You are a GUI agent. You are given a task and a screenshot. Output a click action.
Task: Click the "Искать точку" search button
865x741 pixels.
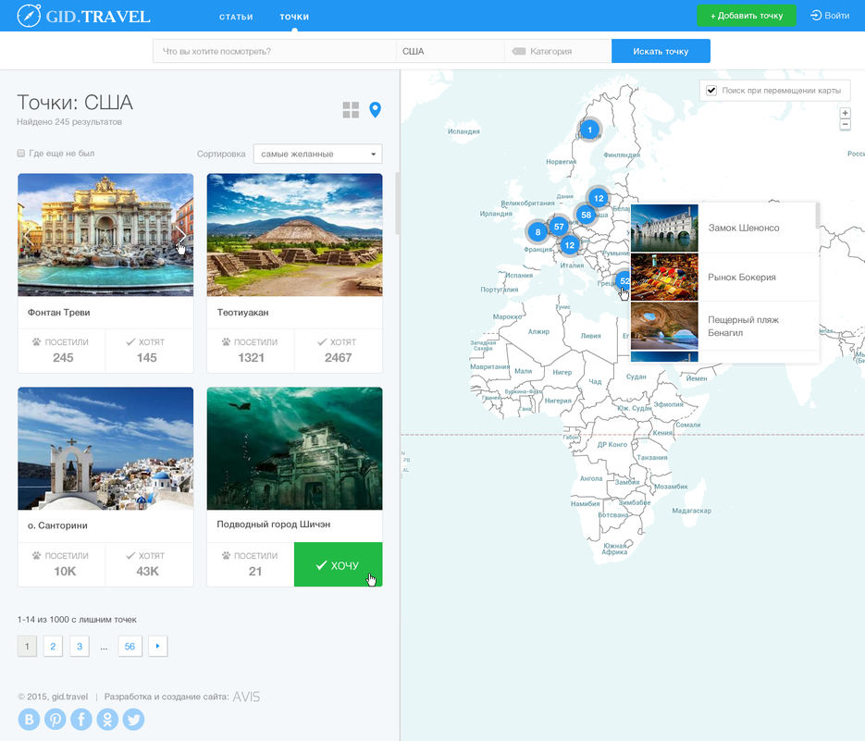click(x=661, y=51)
